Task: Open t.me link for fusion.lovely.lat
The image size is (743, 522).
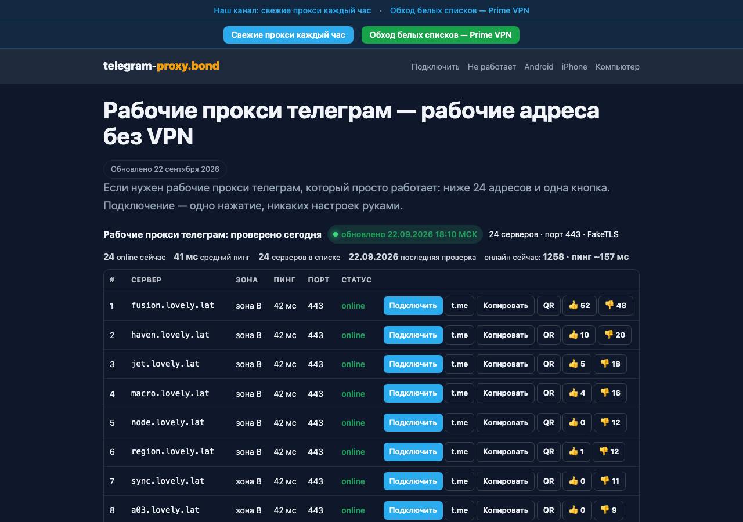Action: [460, 306]
